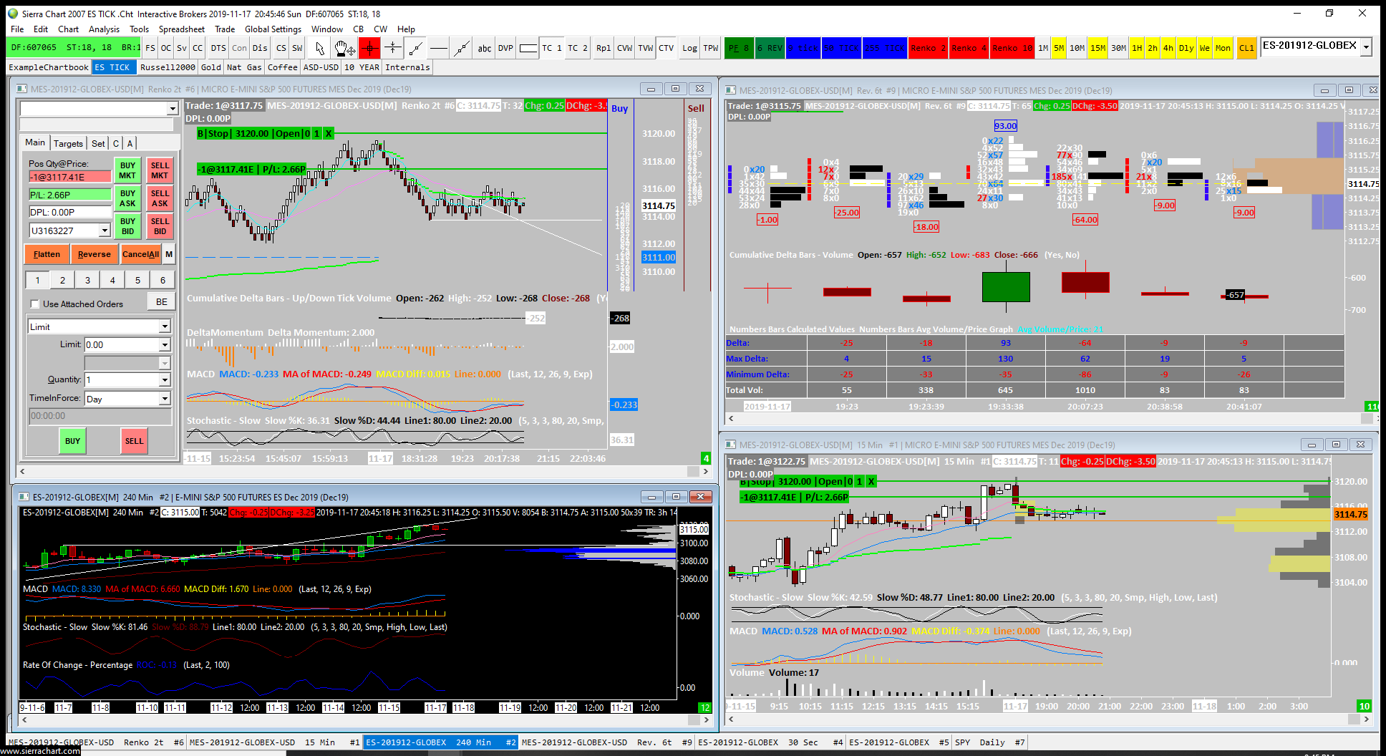Viewport: 1386px width, 756px height.
Task: Click the OC toolbar button
Action: (x=166, y=48)
